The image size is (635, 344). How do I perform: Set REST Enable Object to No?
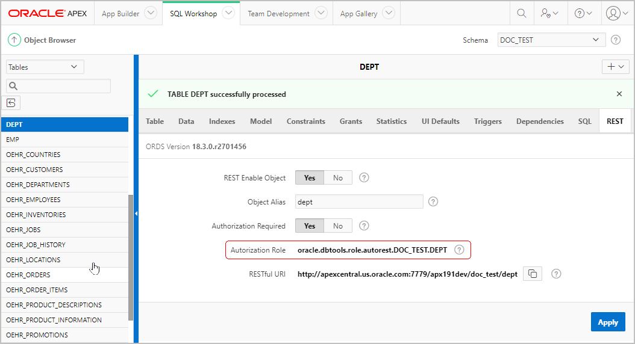(338, 177)
